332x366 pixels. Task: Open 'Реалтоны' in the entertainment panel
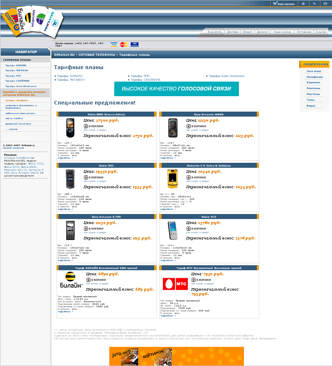click(313, 88)
